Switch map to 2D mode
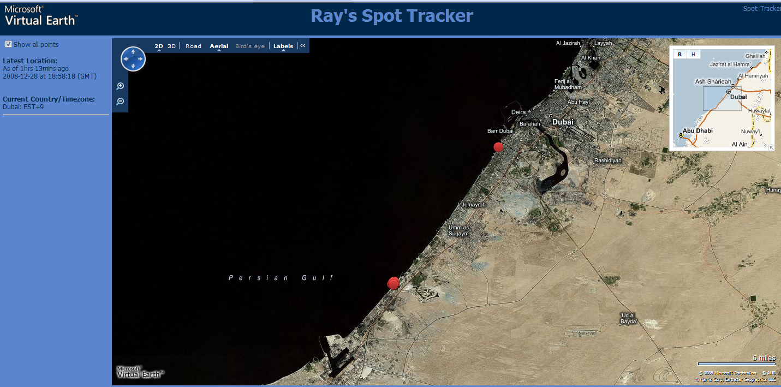This screenshot has height=387, width=781. click(x=159, y=46)
